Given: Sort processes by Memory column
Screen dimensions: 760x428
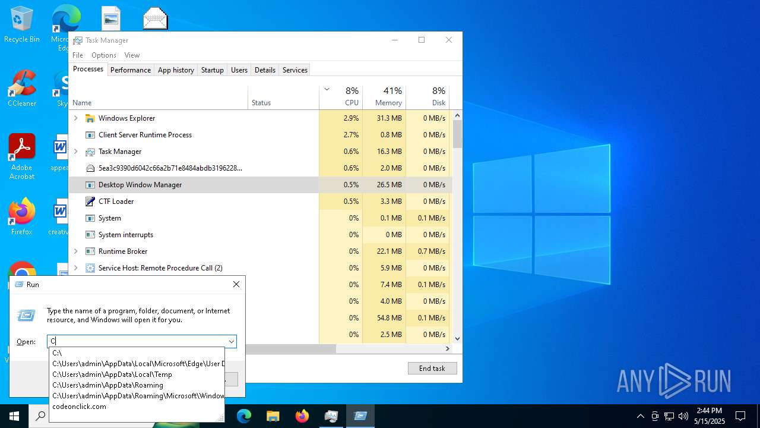Looking at the screenshot, I should pos(384,97).
